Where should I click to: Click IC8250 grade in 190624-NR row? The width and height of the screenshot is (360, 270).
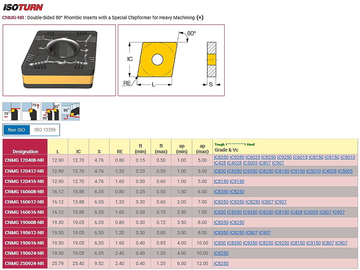221,253
